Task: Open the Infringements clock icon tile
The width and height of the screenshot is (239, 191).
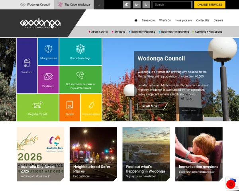Action: [48, 52]
